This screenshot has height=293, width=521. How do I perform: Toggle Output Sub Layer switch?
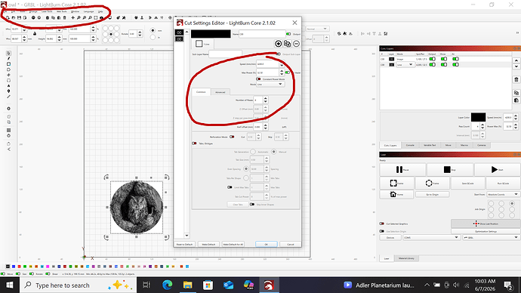coord(278,54)
